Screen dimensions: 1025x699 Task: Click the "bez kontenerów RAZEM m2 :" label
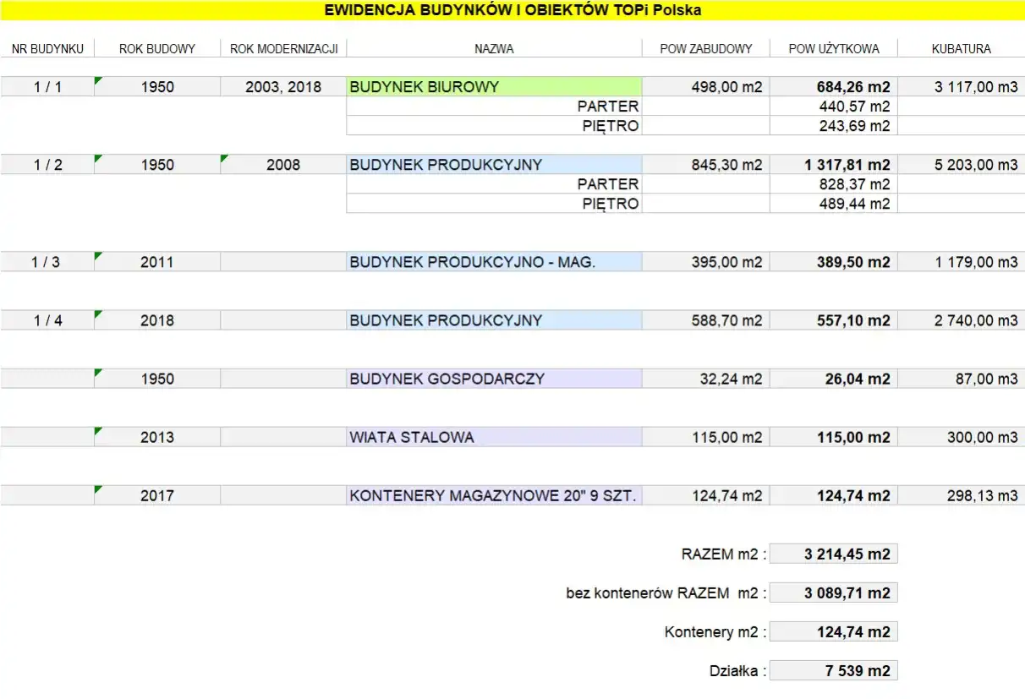click(x=666, y=593)
